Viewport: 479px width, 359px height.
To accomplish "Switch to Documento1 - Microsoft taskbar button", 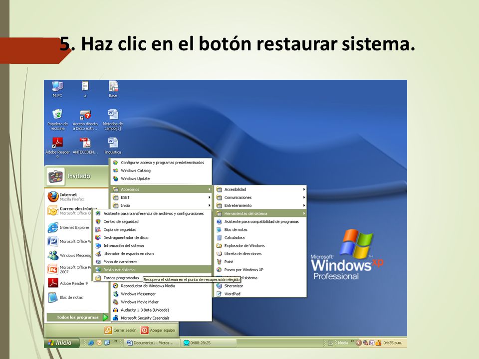I will point(152,343).
